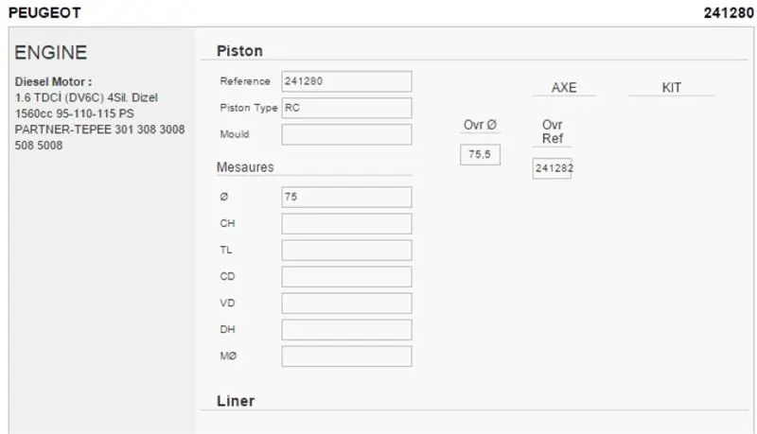Open the AXE tab heading
This screenshot has height=434, width=757.
(563, 88)
